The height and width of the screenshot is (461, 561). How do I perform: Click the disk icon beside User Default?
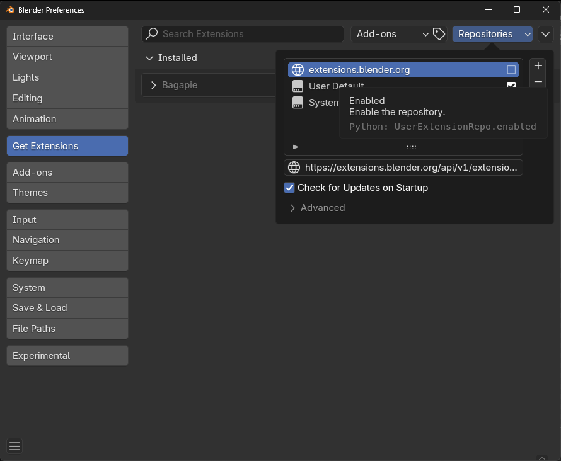point(298,86)
